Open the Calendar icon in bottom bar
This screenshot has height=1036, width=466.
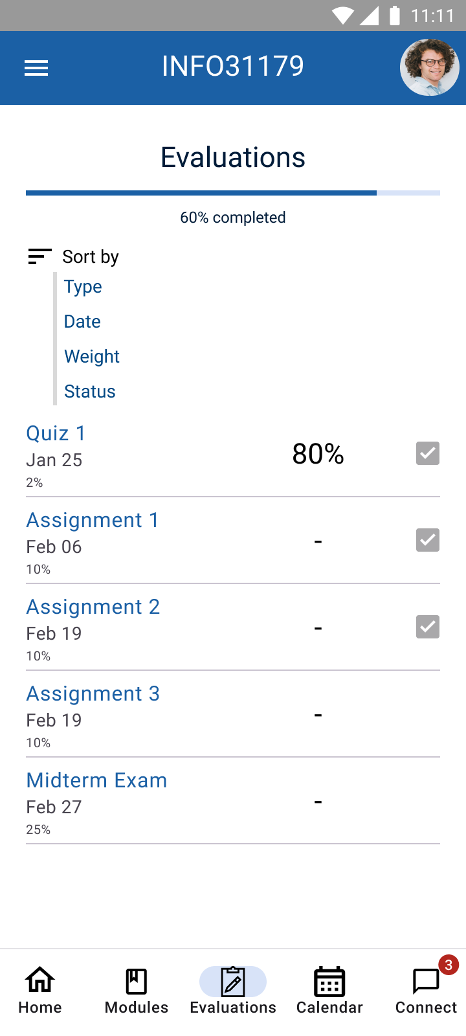pos(329,982)
